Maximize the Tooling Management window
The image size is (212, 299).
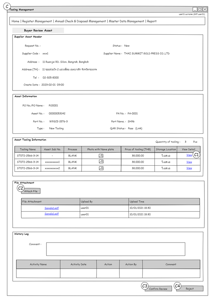200,9
